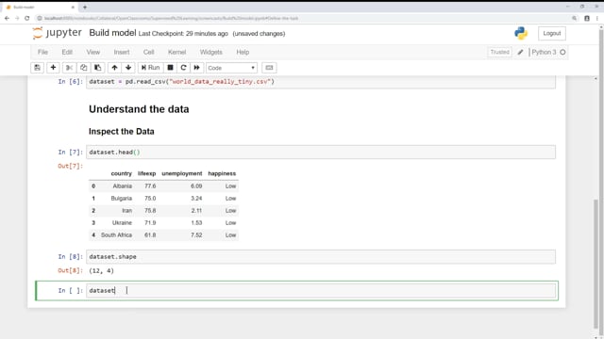Move selected cell up arrow
The width and height of the screenshot is (604, 339).
pyautogui.click(x=114, y=68)
